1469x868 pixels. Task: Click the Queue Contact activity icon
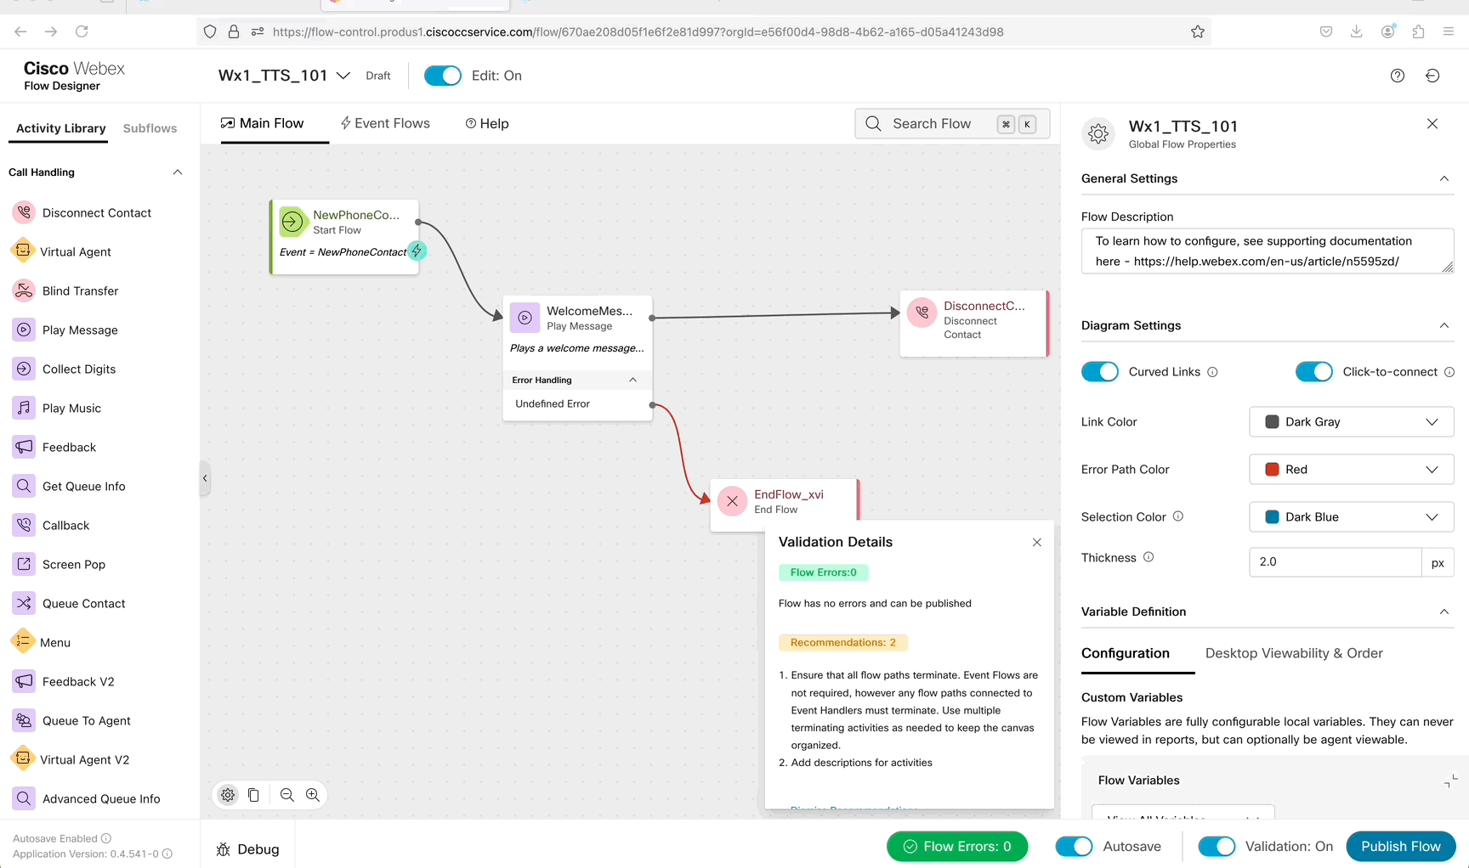click(24, 603)
